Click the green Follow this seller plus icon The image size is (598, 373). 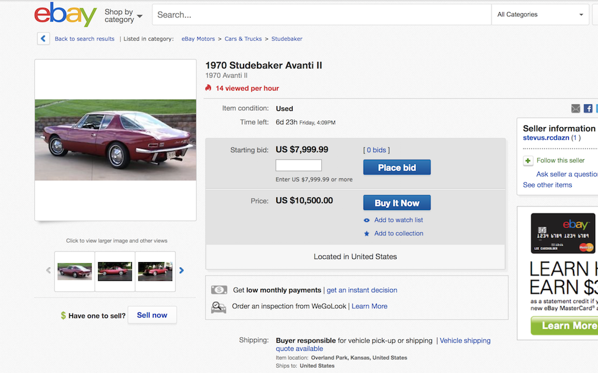coord(528,161)
